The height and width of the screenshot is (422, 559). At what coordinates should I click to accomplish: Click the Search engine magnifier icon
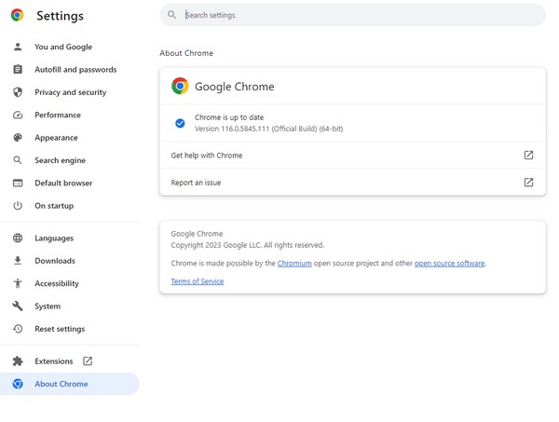pyautogui.click(x=18, y=160)
